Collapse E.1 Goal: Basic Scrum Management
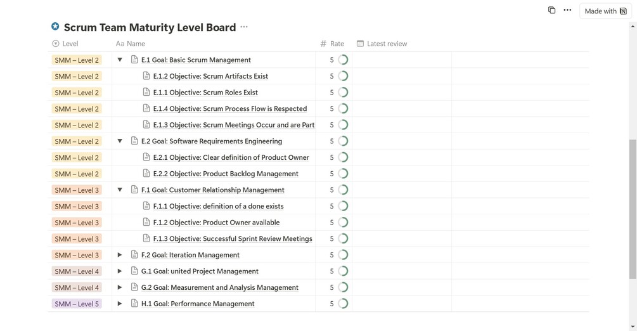 pos(120,60)
